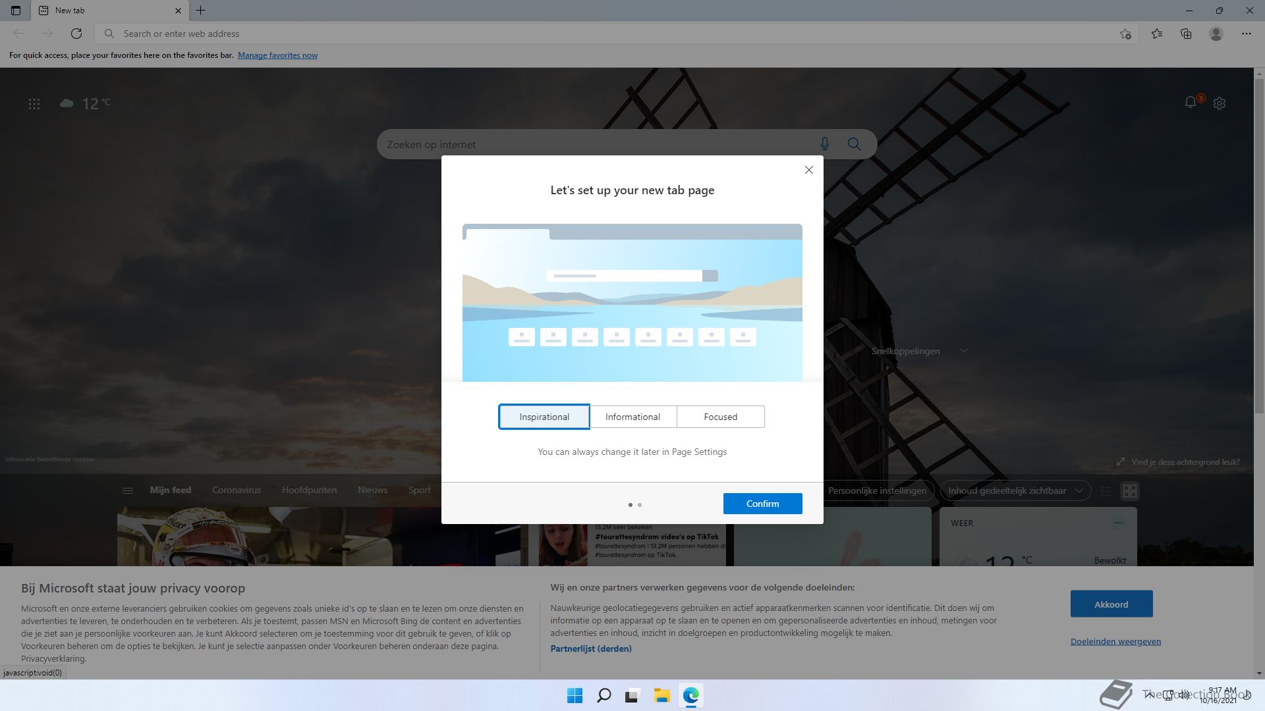
Task: Open the Manage favorites now link
Action: point(277,55)
